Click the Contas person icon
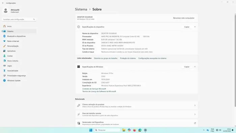Image resolution: width=236 pixels, height=133 pixels. tap(4, 56)
